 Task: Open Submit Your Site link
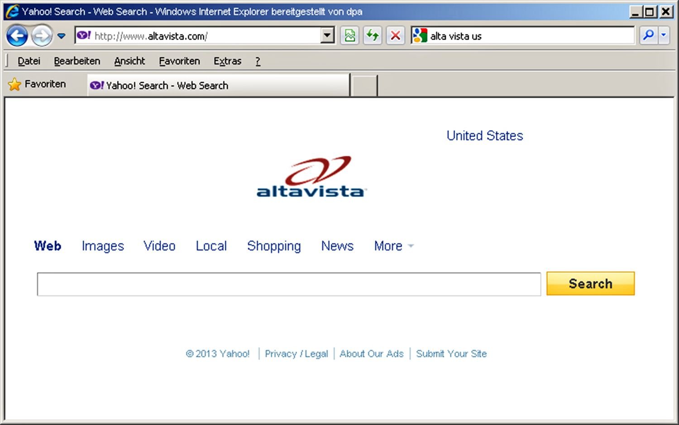451,354
